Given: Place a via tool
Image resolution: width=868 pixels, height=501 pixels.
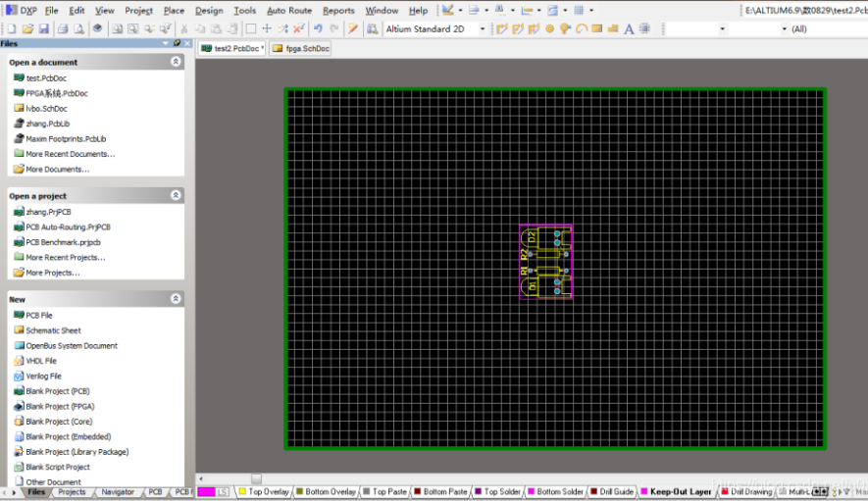Looking at the screenshot, I should [x=565, y=28].
